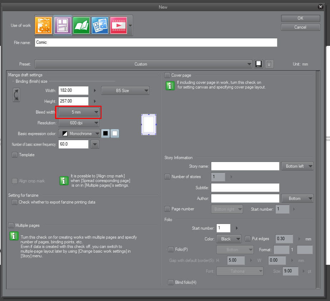
Task: Click the Put edges 0.30 field
Action: (x=284, y=239)
